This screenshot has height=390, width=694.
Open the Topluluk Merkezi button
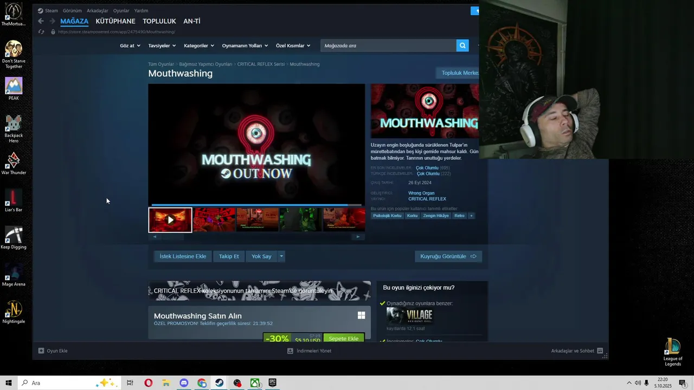click(458, 73)
